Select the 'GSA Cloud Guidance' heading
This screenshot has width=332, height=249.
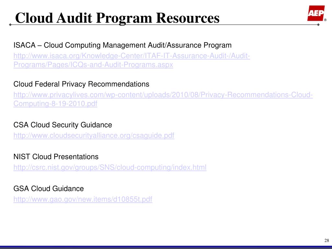click(49, 188)
